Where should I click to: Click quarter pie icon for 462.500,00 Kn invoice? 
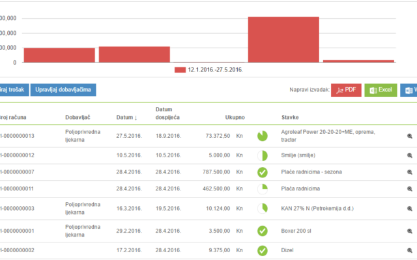[x=262, y=189]
